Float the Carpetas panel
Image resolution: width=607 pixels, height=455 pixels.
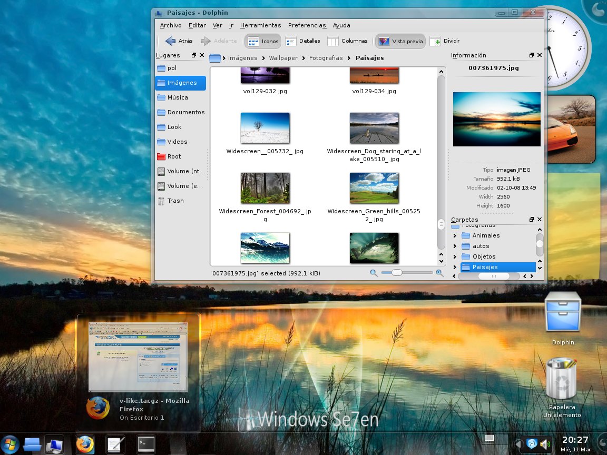(532, 220)
